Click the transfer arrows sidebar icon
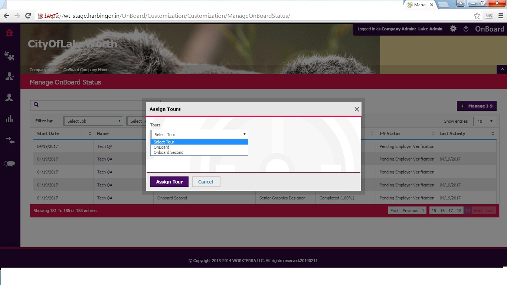Viewport: 507px width, 301px height. click(9, 140)
